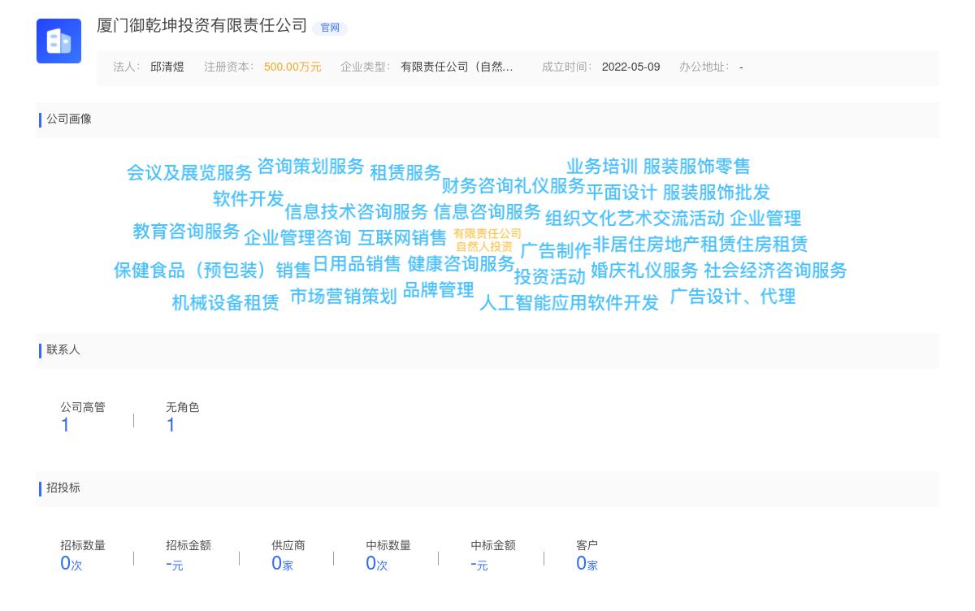
Task: Click word cloud tag 保健食品（预包装）销售
Action: pos(212,271)
